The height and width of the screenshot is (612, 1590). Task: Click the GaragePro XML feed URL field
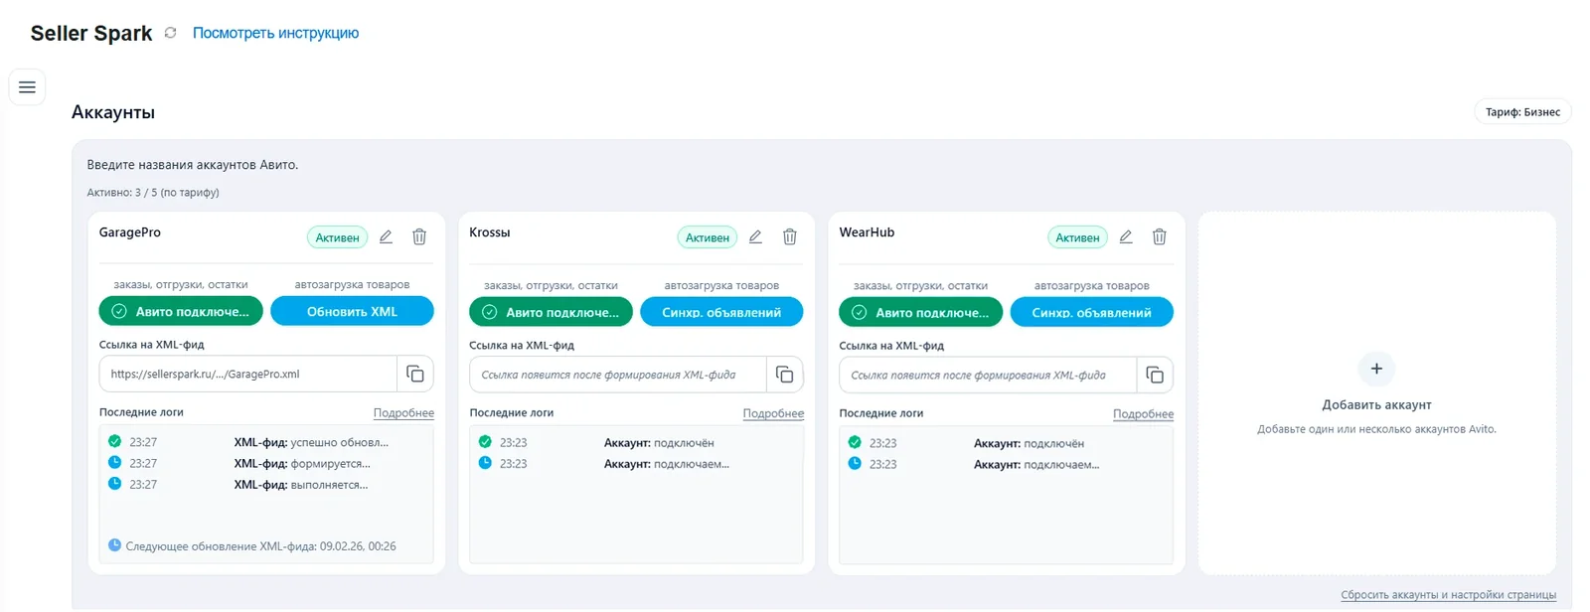[247, 374]
